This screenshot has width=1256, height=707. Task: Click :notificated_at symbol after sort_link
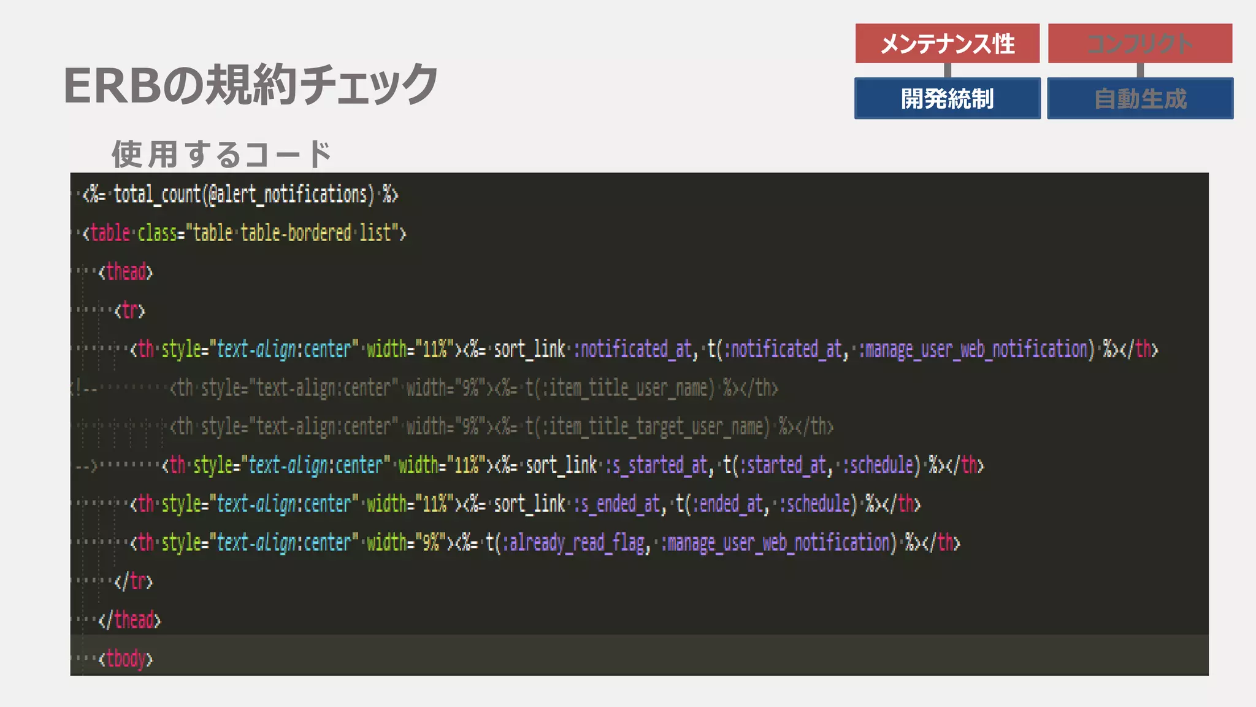click(632, 349)
